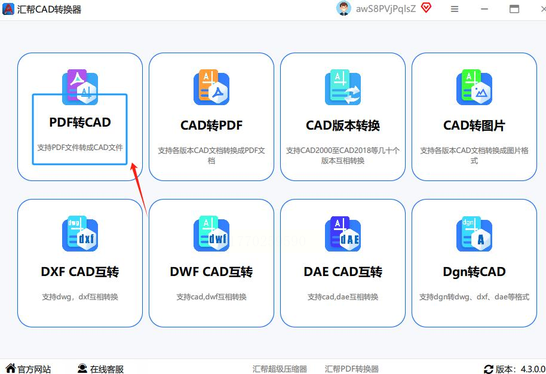546x374 pixels.
Task: Click the 汇帮CAD转换器 window title
Action: [x=49, y=9]
